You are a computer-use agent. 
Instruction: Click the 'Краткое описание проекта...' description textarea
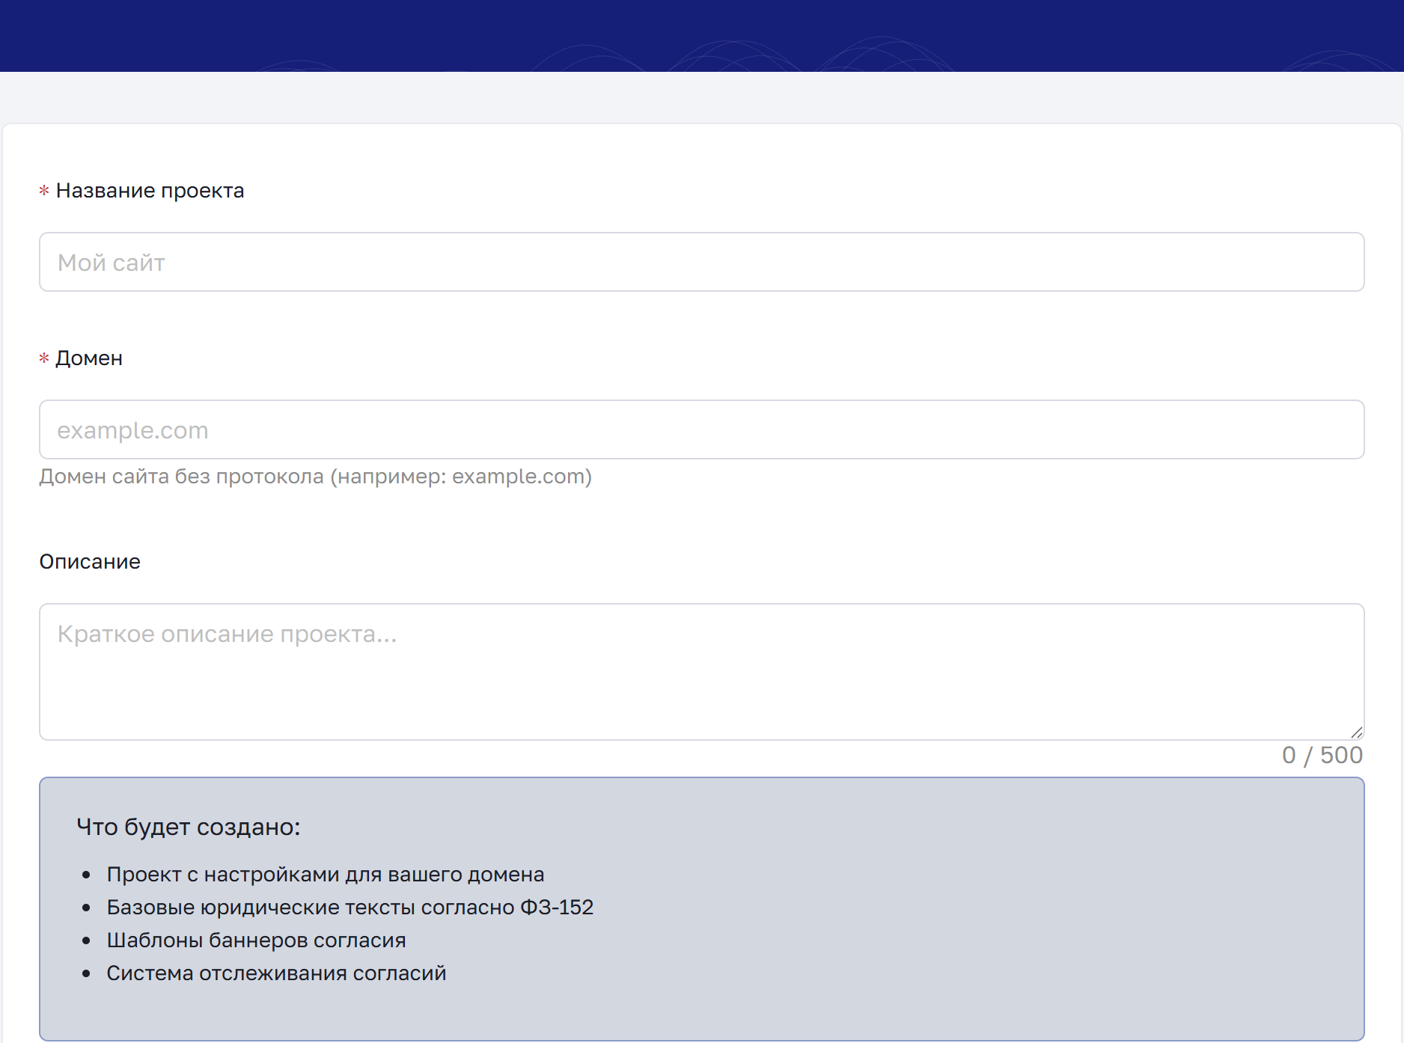(x=701, y=672)
